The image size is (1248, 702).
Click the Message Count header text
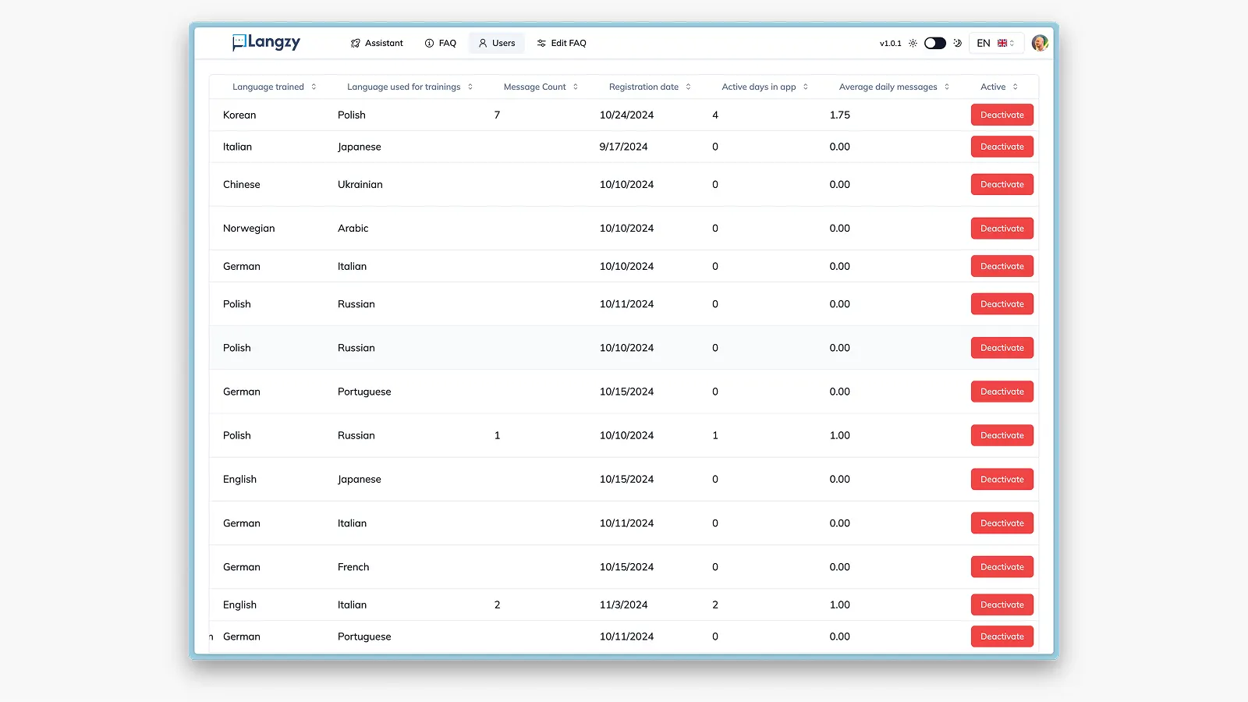[x=534, y=87]
